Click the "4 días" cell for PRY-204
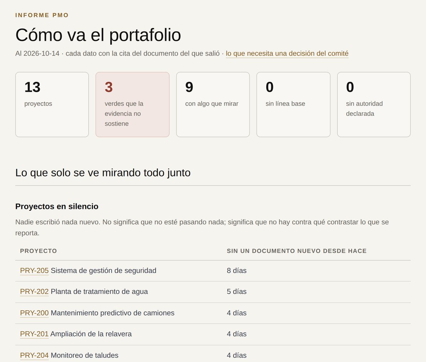Viewport: 426px width, 362px height. (237, 355)
